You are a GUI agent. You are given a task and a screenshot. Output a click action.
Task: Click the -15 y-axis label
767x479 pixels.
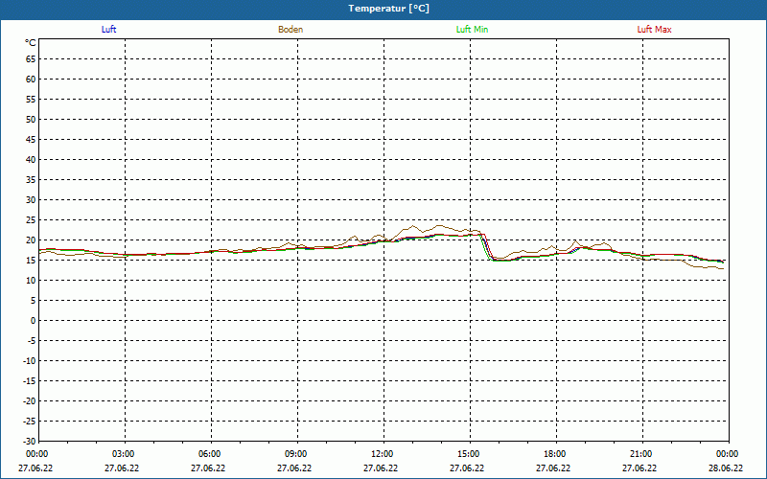(30, 380)
